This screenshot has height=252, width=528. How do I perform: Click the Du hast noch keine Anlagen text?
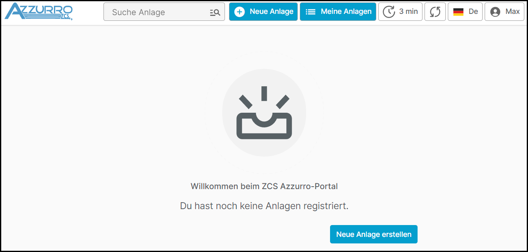264,206
